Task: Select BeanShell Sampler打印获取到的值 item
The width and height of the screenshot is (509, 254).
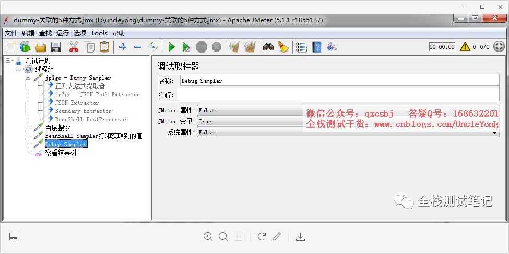Action: (x=93, y=136)
